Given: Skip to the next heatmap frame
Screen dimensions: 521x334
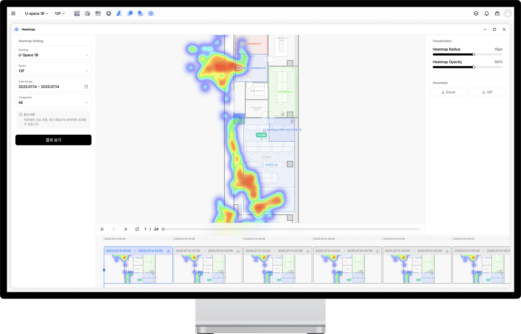Looking at the screenshot, I should (125, 229).
